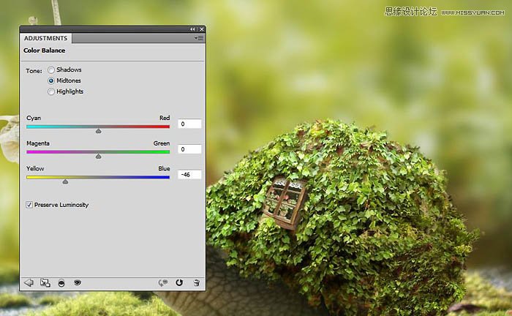Click the view previous state icon

(163, 282)
